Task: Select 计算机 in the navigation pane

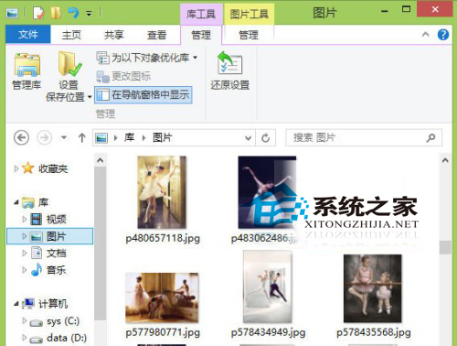Action: (x=53, y=304)
